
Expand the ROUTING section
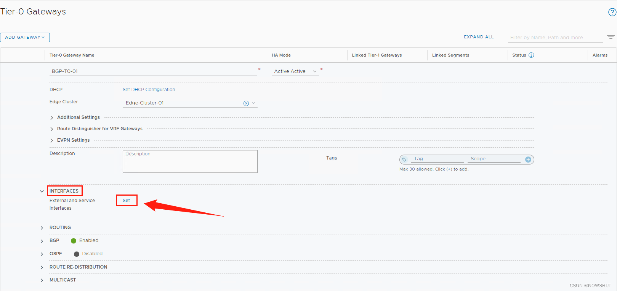click(x=42, y=228)
